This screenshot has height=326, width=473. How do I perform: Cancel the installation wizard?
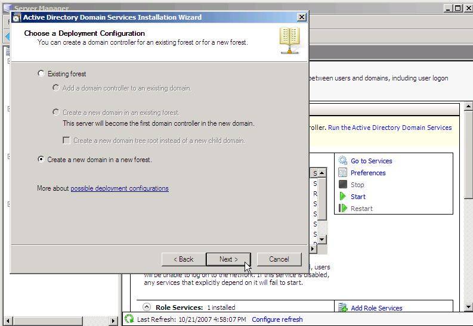point(279,259)
